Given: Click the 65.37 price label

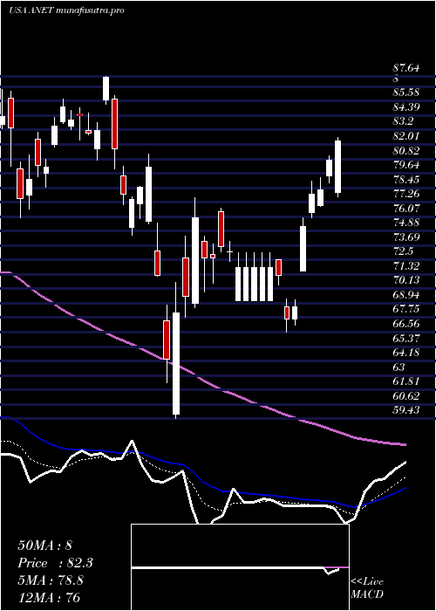Looking at the screenshot, I should 406,338.
